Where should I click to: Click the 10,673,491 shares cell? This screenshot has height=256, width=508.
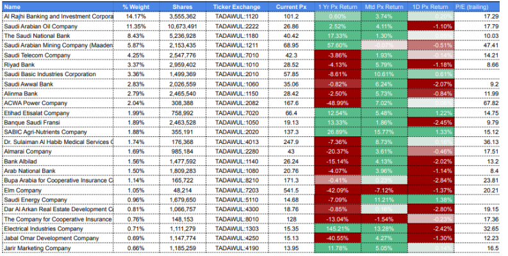click(183, 26)
